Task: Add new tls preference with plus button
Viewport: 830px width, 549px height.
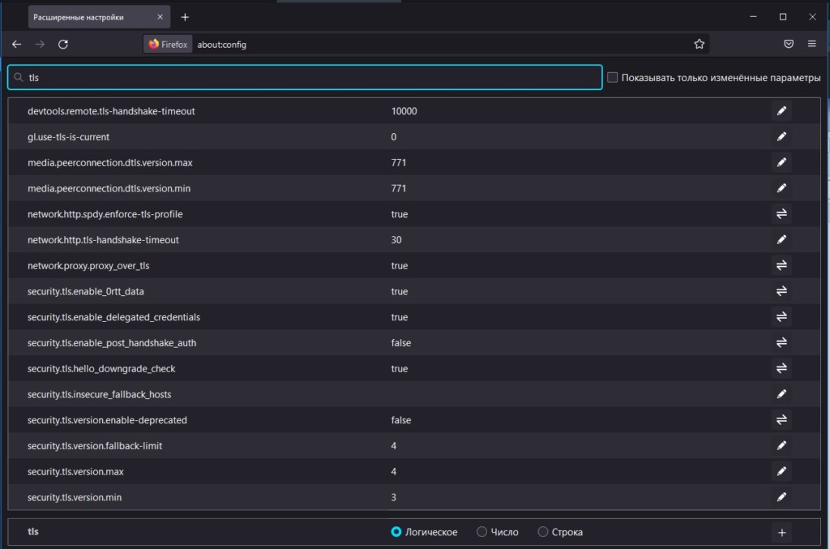Action: click(x=781, y=533)
